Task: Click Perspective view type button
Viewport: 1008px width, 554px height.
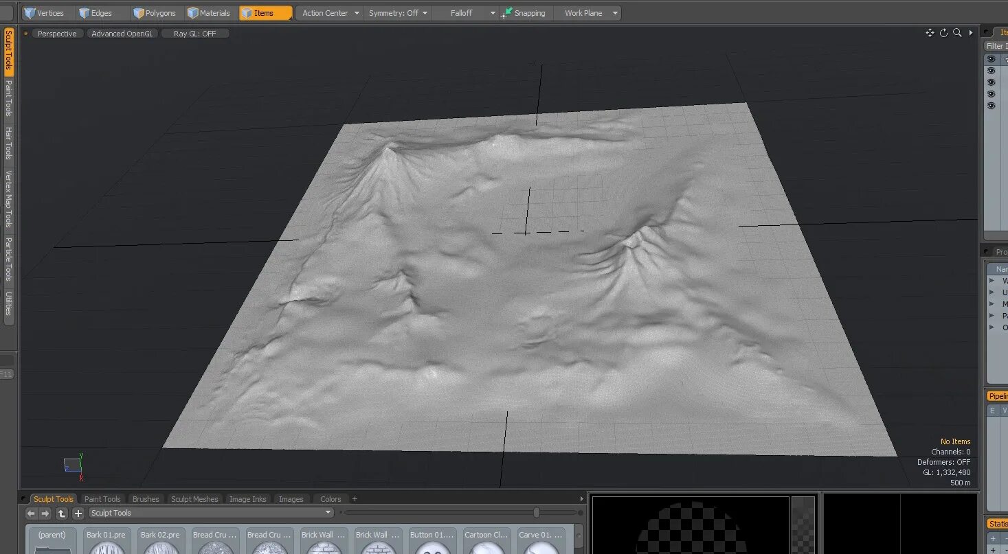Action: pos(57,34)
